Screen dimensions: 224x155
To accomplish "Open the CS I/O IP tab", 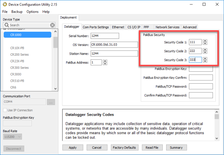I will 134,27.
